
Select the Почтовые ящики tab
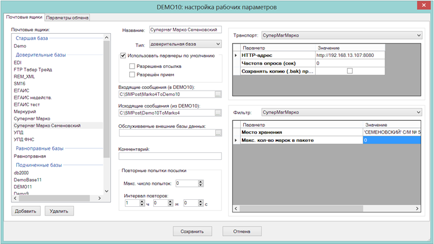[x=24, y=17]
